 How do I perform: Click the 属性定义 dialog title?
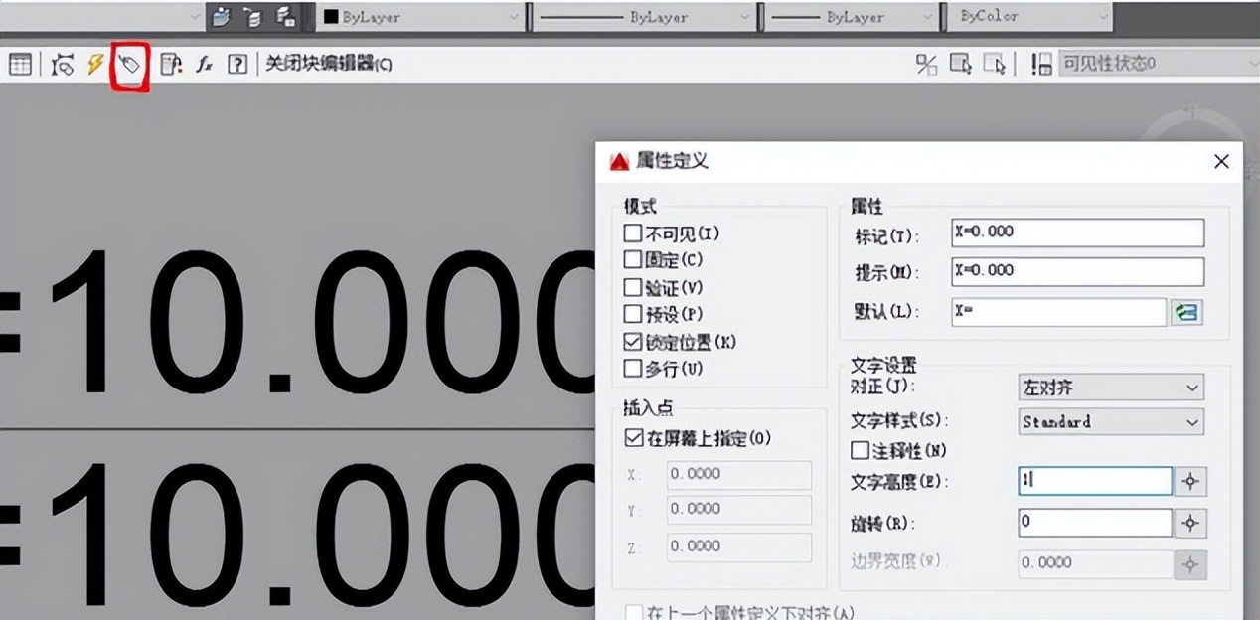pyautogui.click(x=672, y=161)
